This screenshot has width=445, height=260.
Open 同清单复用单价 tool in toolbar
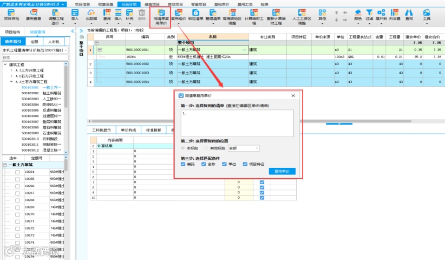pyautogui.click(x=161, y=17)
